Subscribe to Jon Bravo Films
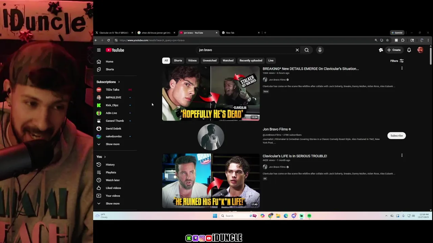This screenshot has width=433, height=243. [396, 136]
